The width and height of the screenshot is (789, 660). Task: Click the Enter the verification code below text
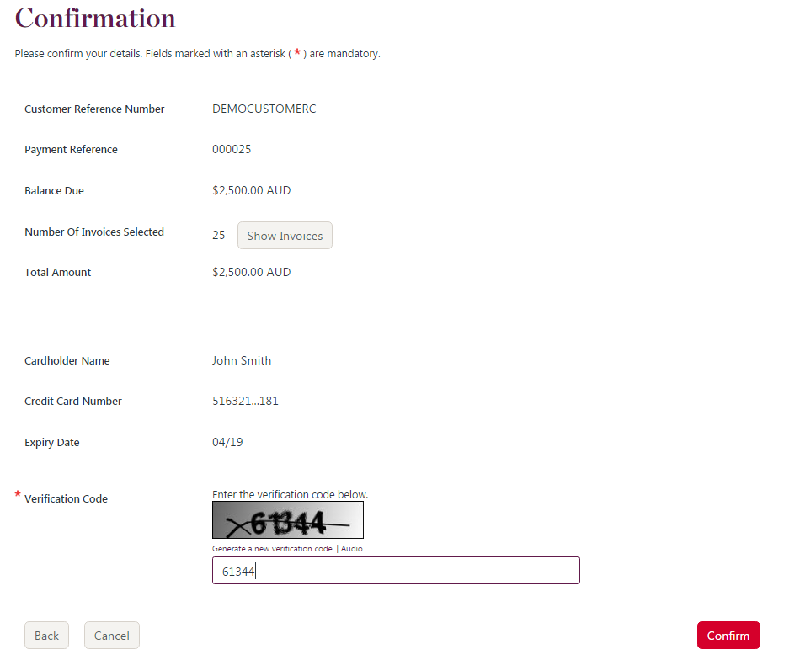pyautogui.click(x=288, y=494)
